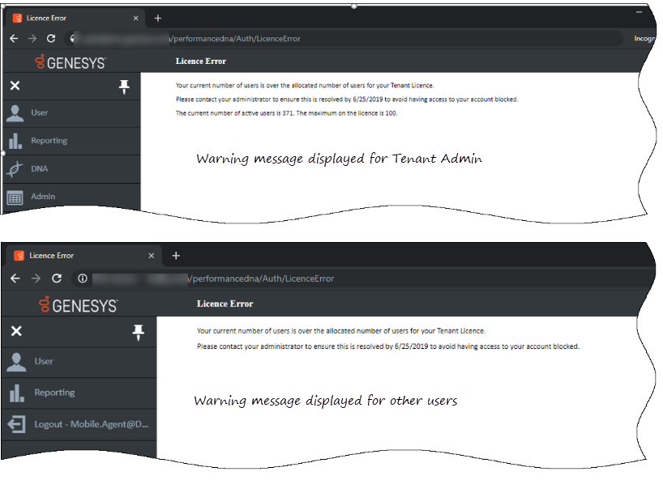Close Licence Error tab in bottom browser

152,256
